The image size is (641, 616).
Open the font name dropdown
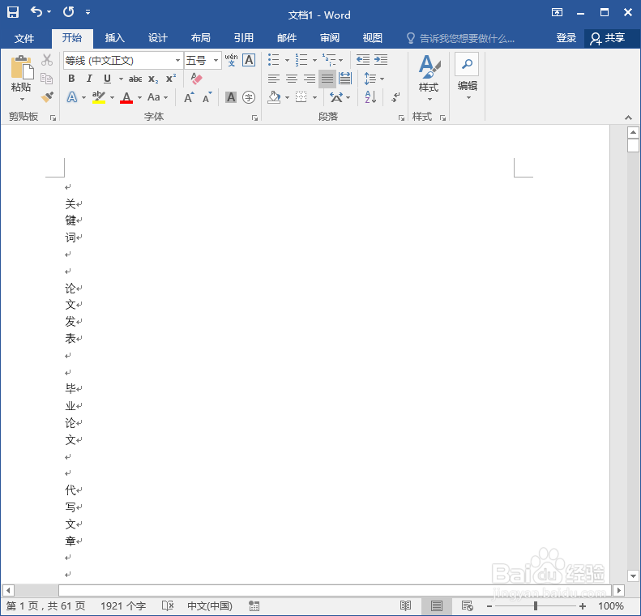(x=177, y=61)
